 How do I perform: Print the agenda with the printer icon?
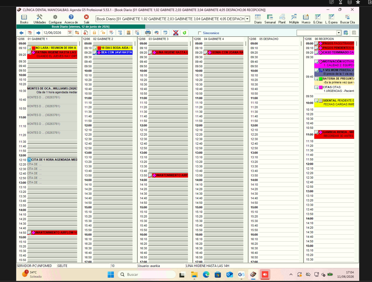(148, 33)
